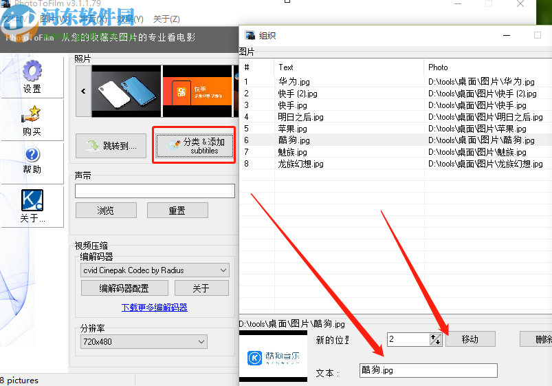Minimize the Organize window
Screen dimensions: 552x386
point(507,35)
